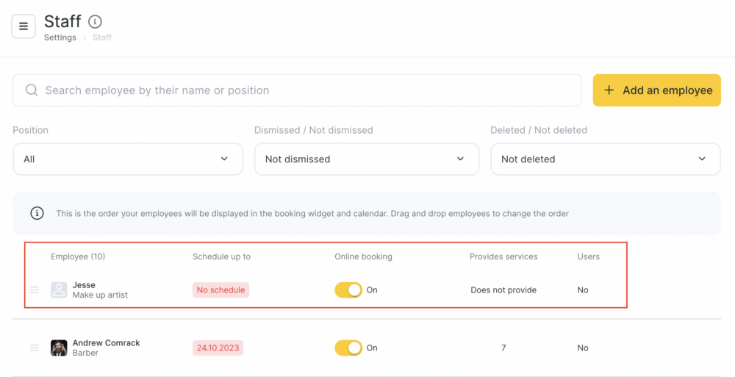Click Andrew Comrack's profile photo
The height and width of the screenshot is (377, 735).
click(x=59, y=348)
